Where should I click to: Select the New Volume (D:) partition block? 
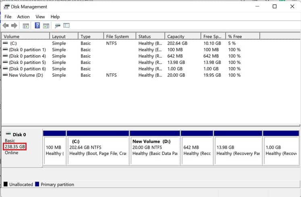155,148
